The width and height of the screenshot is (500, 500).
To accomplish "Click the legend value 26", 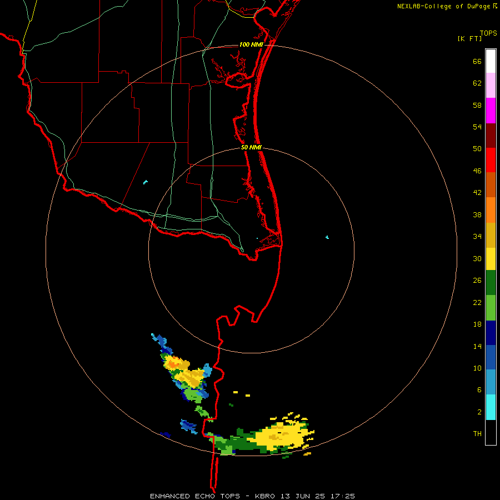I will (x=477, y=281).
